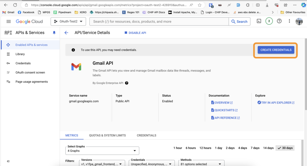
Task: Select the 4 days time range
Action: 243,148
